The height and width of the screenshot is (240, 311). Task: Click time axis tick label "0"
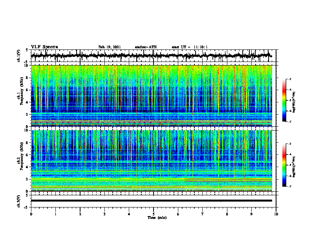click(x=31, y=214)
